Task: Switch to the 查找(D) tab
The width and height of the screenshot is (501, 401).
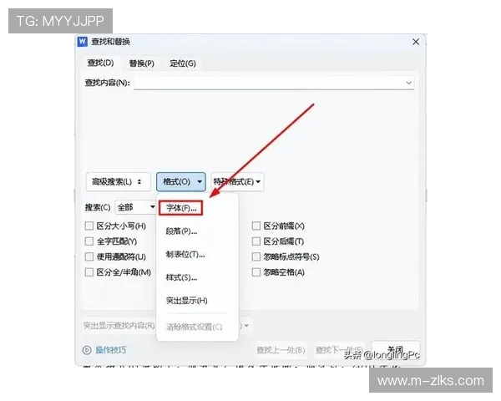Action: coord(101,63)
